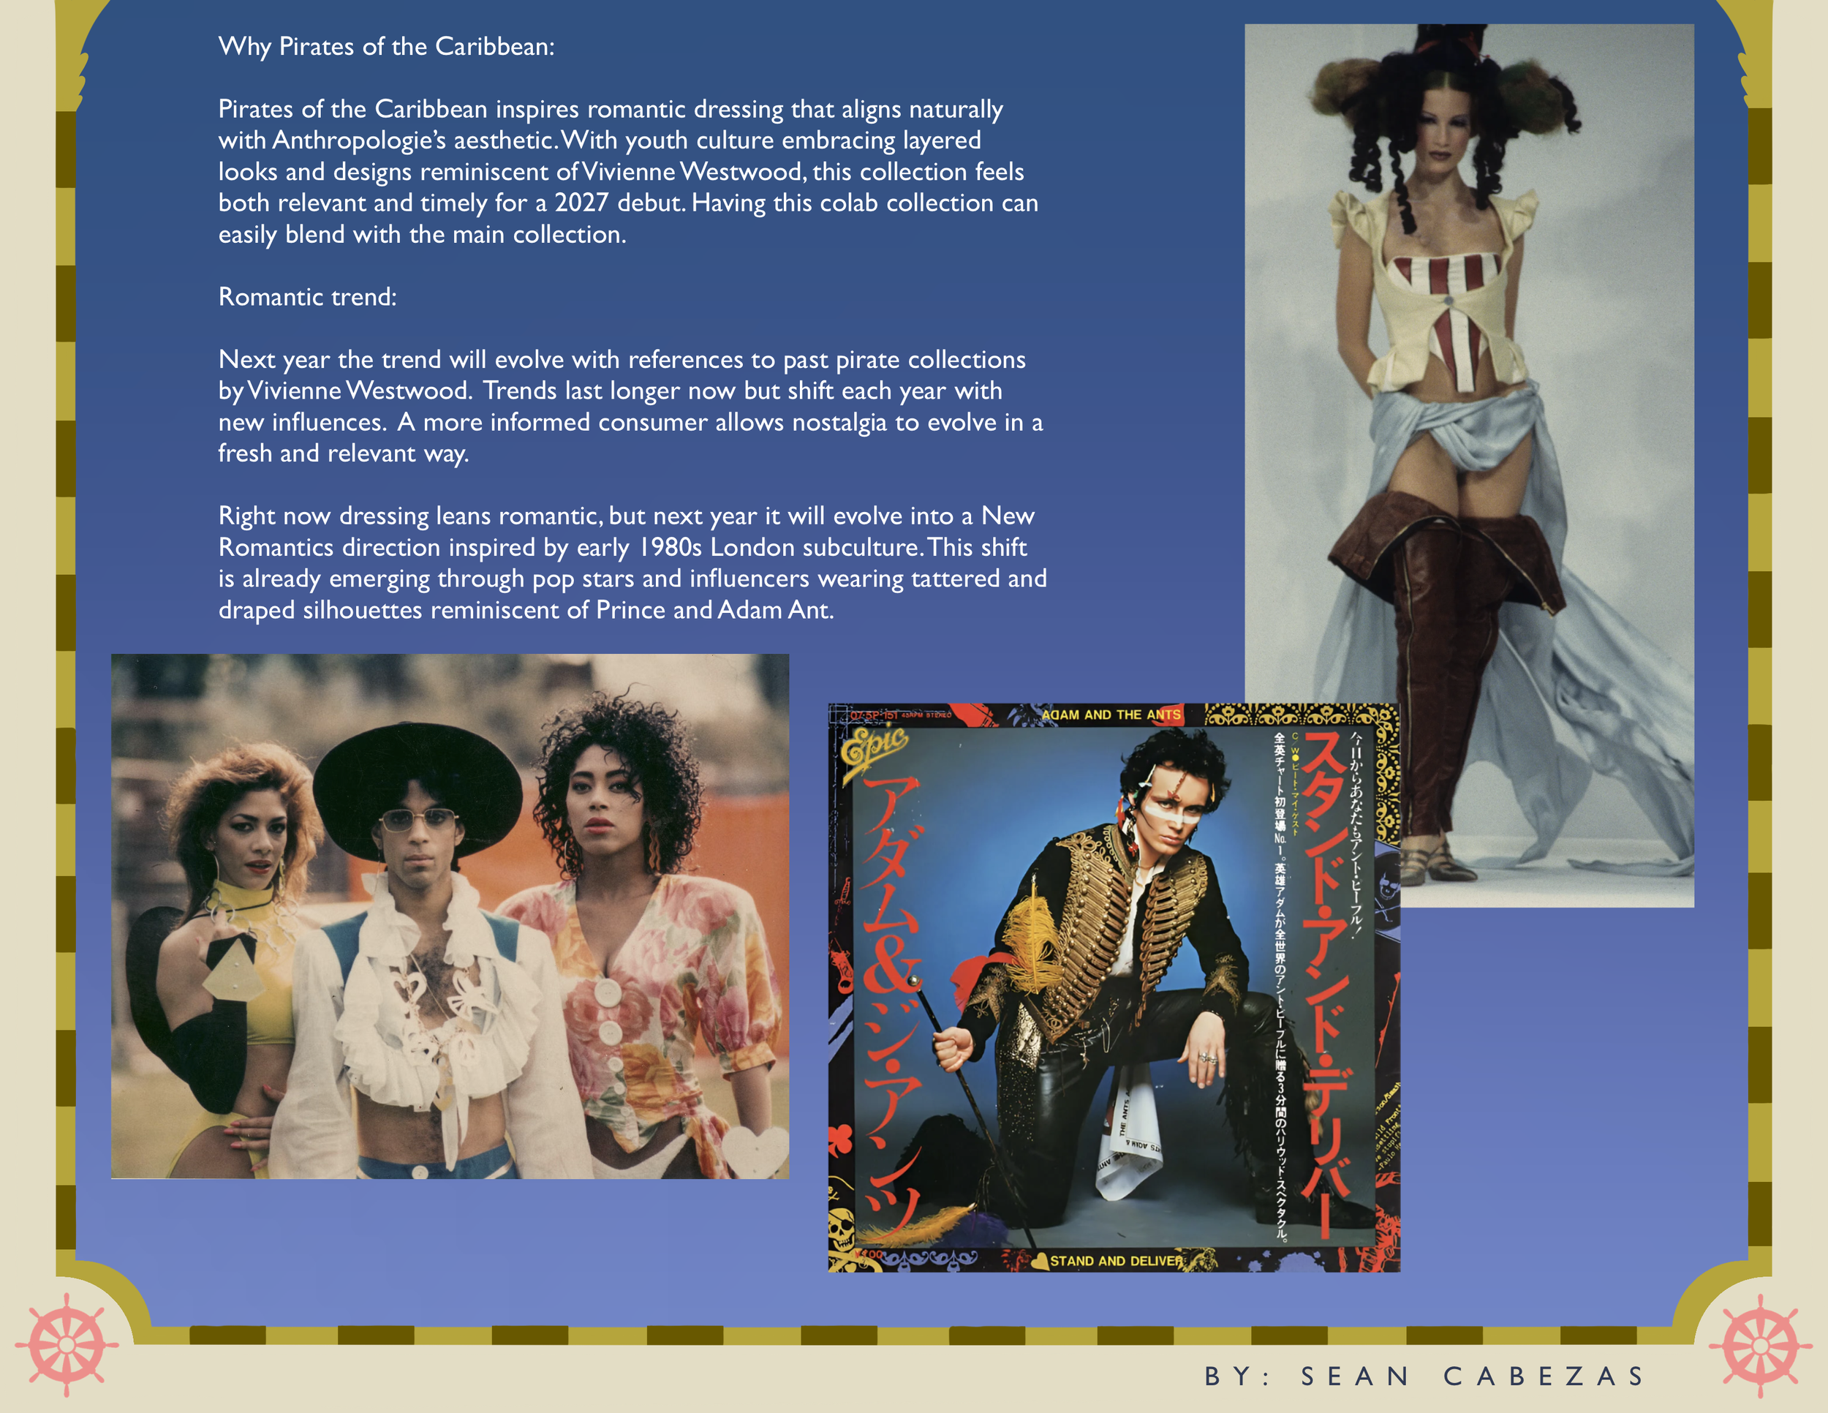Screen dimensions: 1828x1413
Task: Click the paragraph starting "Pirates of the Caribbean inspires"
Action: [629, 172]
